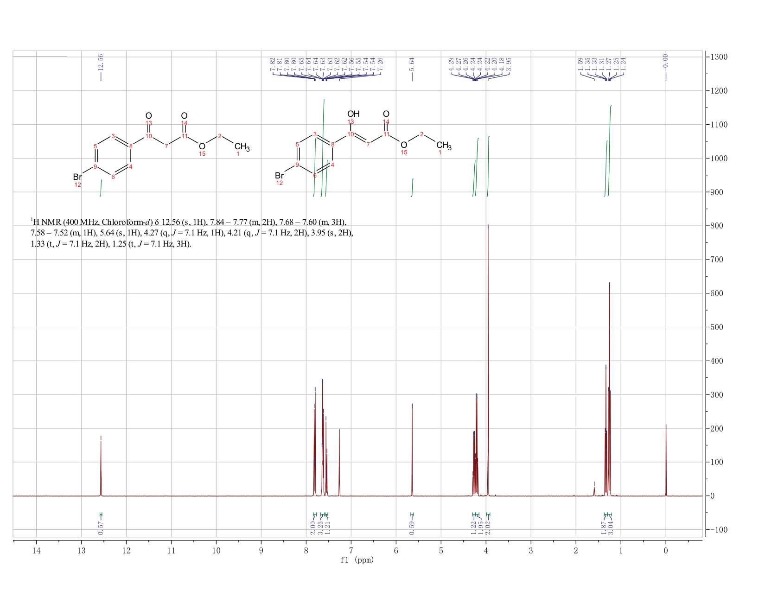Select the integral value 3.25
765x591 pixels.
point(320,527)
